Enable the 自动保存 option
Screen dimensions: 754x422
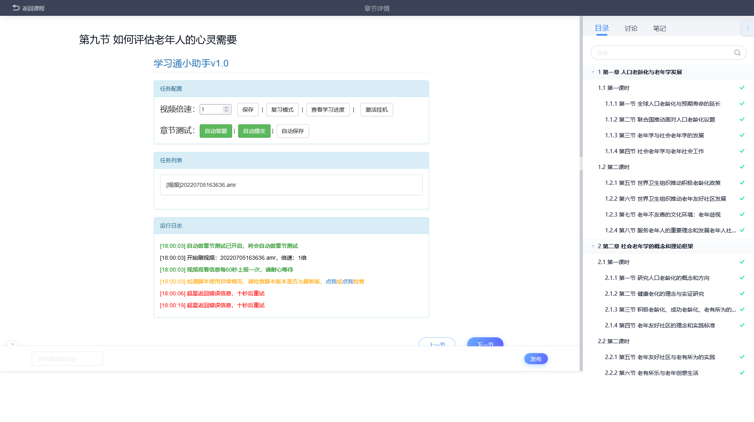(x=292, y=131)
